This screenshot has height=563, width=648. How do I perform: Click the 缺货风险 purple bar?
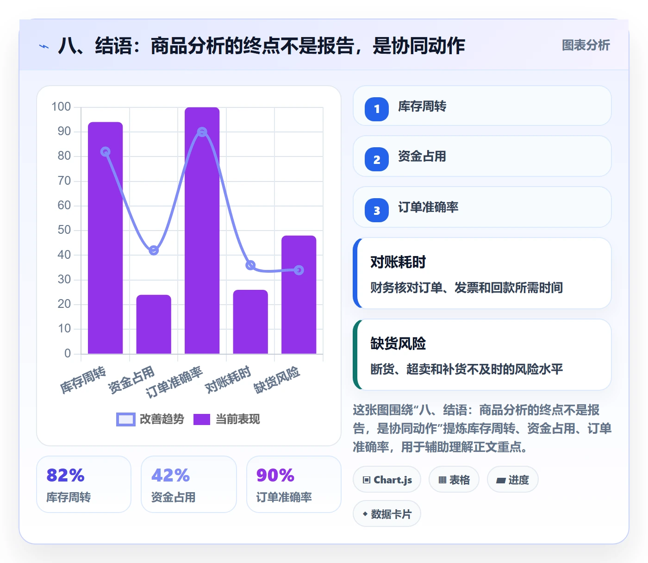coord(299,294)
